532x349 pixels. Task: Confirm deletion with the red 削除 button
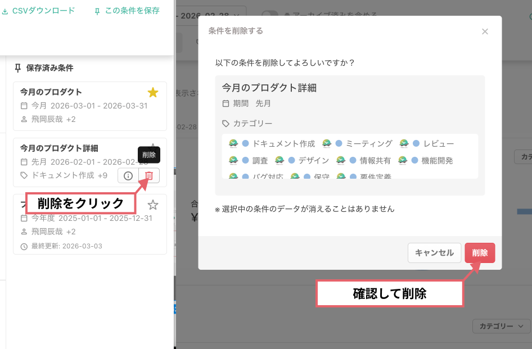(x=480, y=253)
